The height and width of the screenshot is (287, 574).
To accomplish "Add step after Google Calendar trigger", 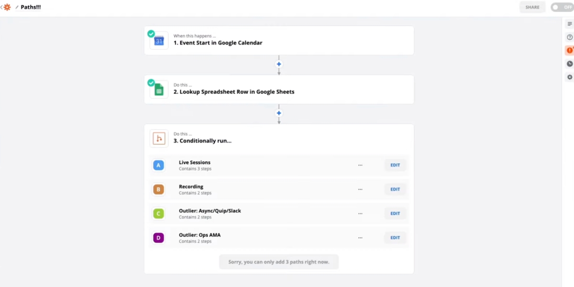I will (279, 64).
